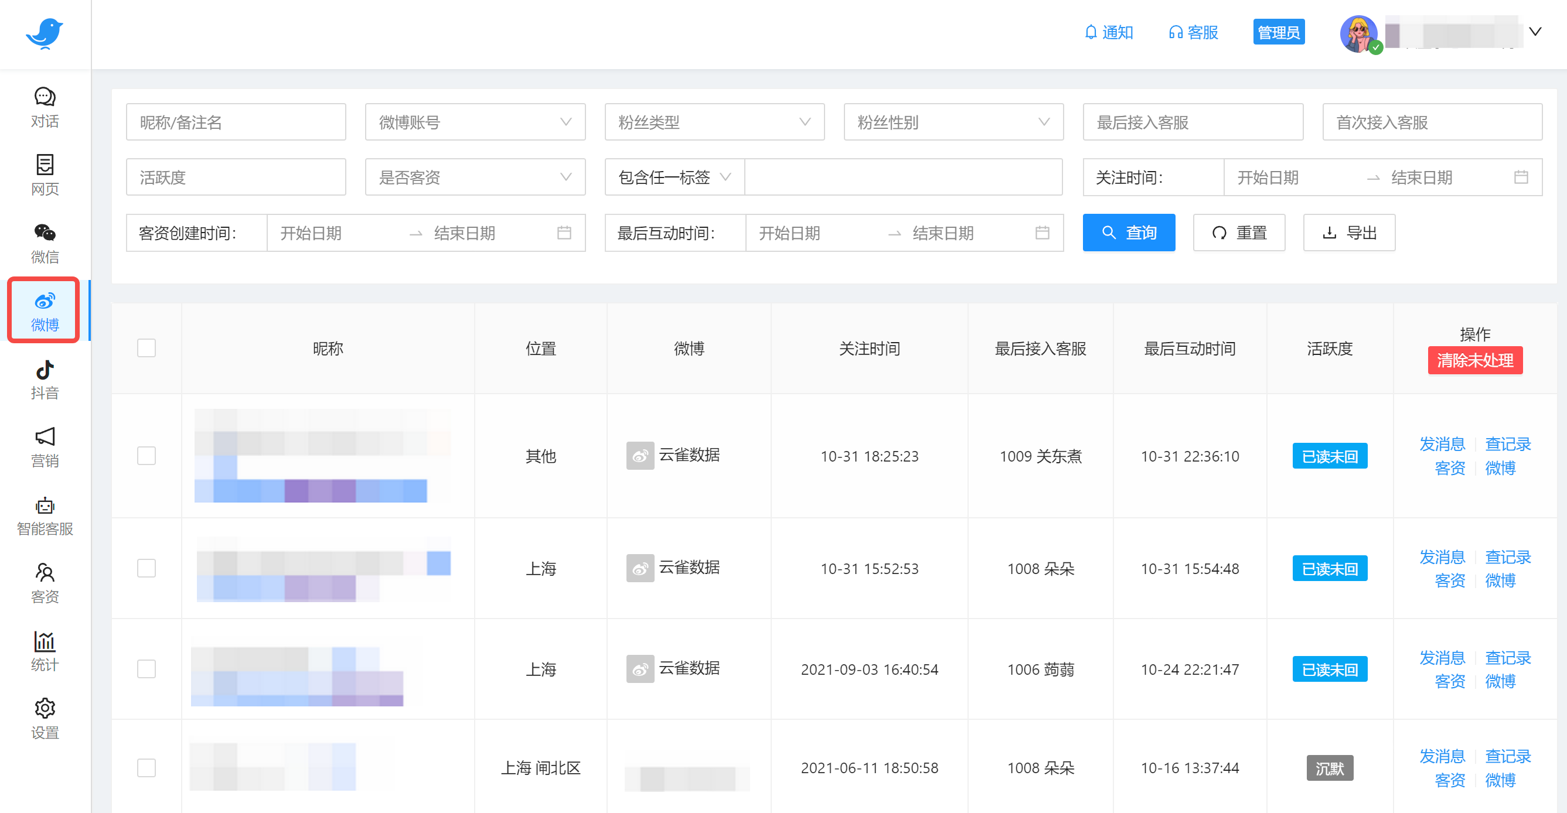Image resolution: width=1567 pixels, height=813 pixels.
Task: Click inside the 昵称/备注名 input field
Action: coord(236,122)
